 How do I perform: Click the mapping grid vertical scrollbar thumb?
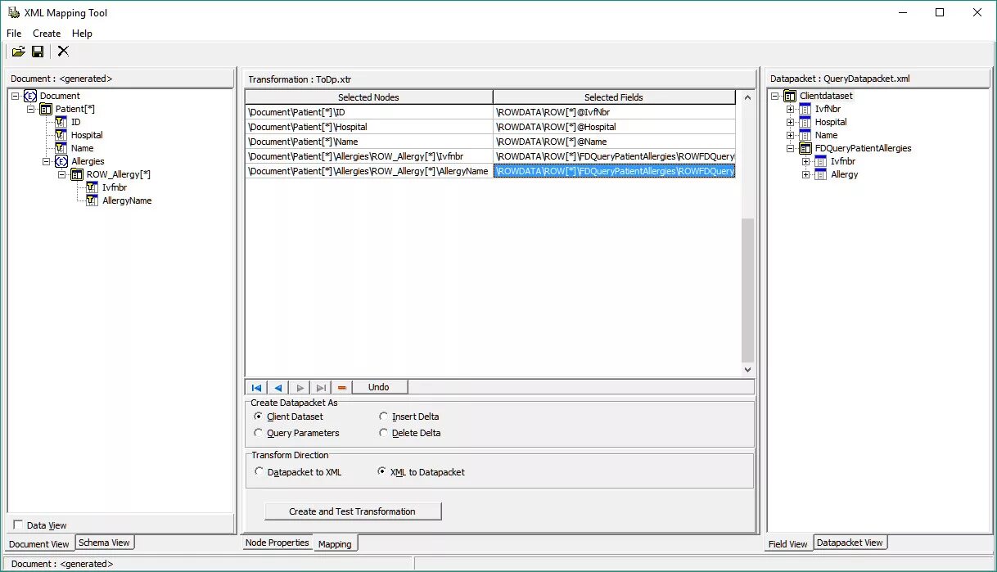pos(747,290)
